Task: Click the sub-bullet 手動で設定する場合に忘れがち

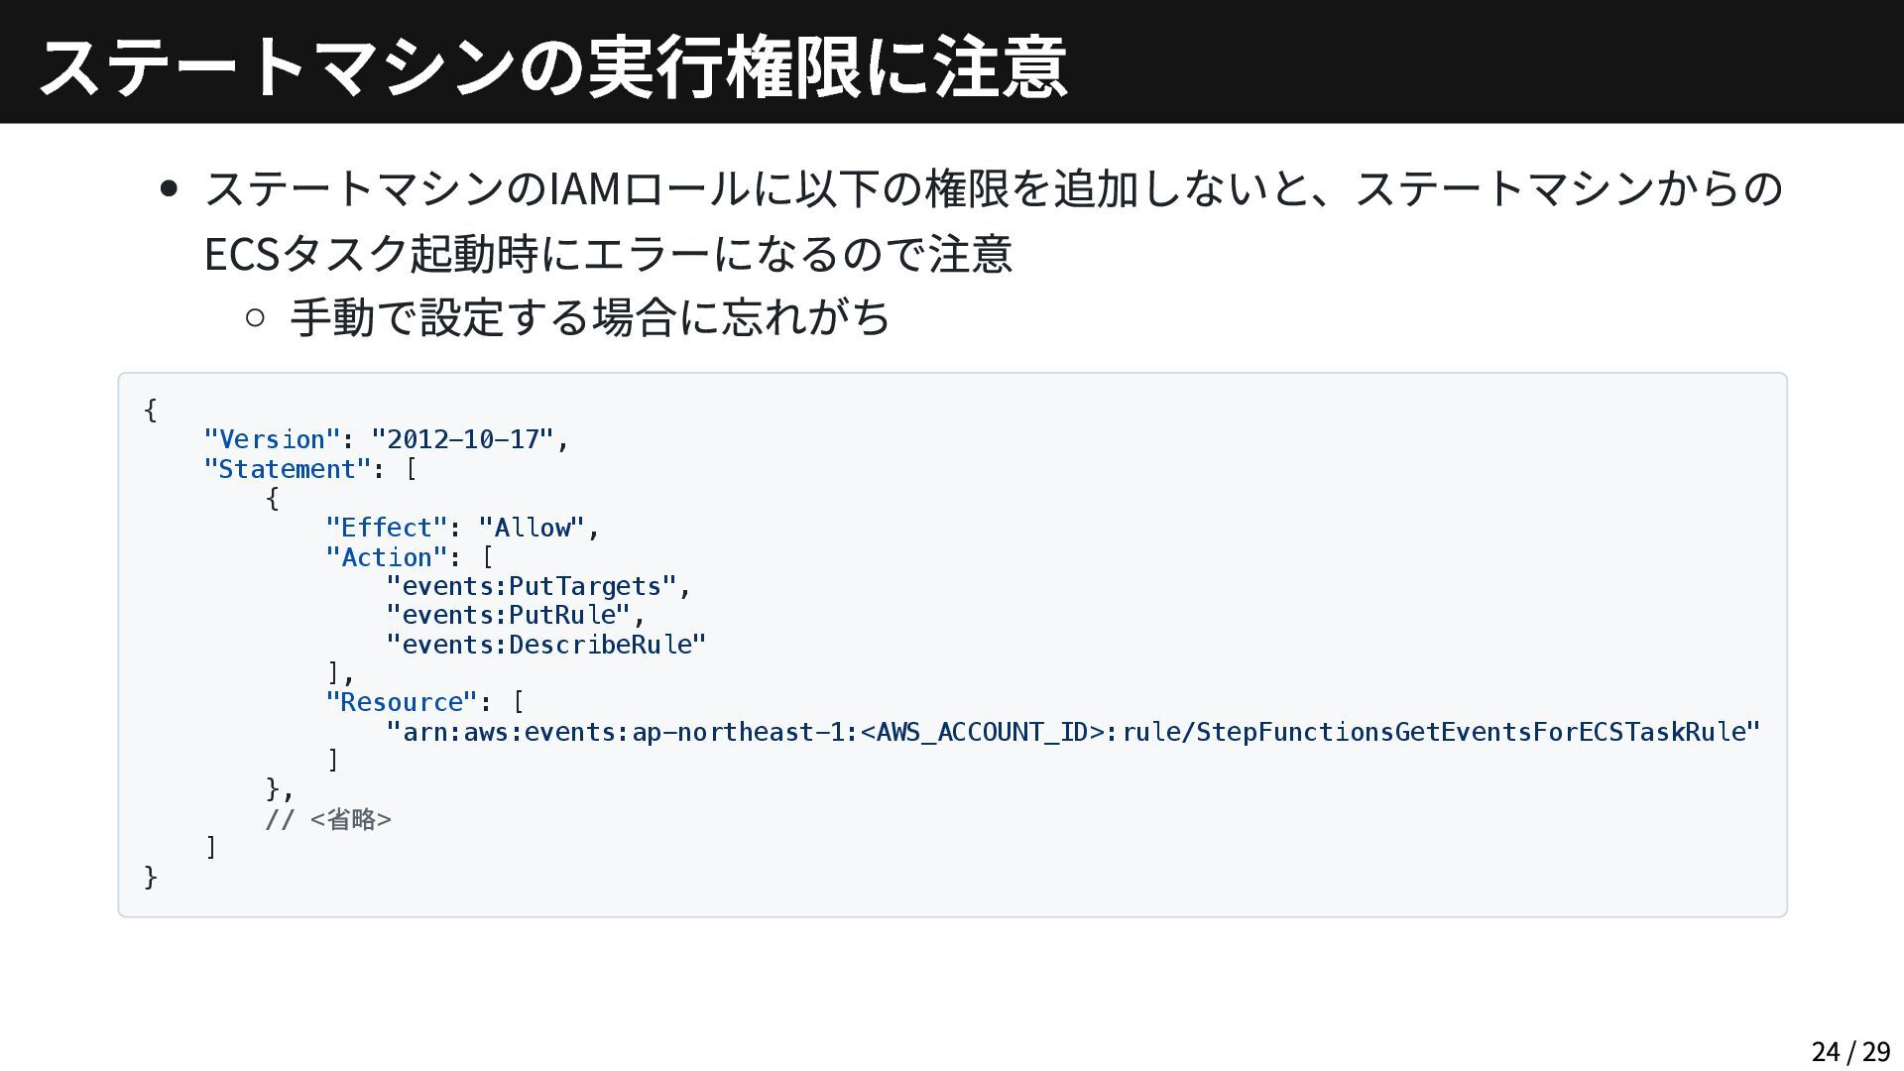Action: (x=590, y=317)
